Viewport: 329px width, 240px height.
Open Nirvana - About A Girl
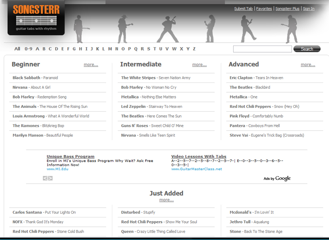tap(32, 87)
